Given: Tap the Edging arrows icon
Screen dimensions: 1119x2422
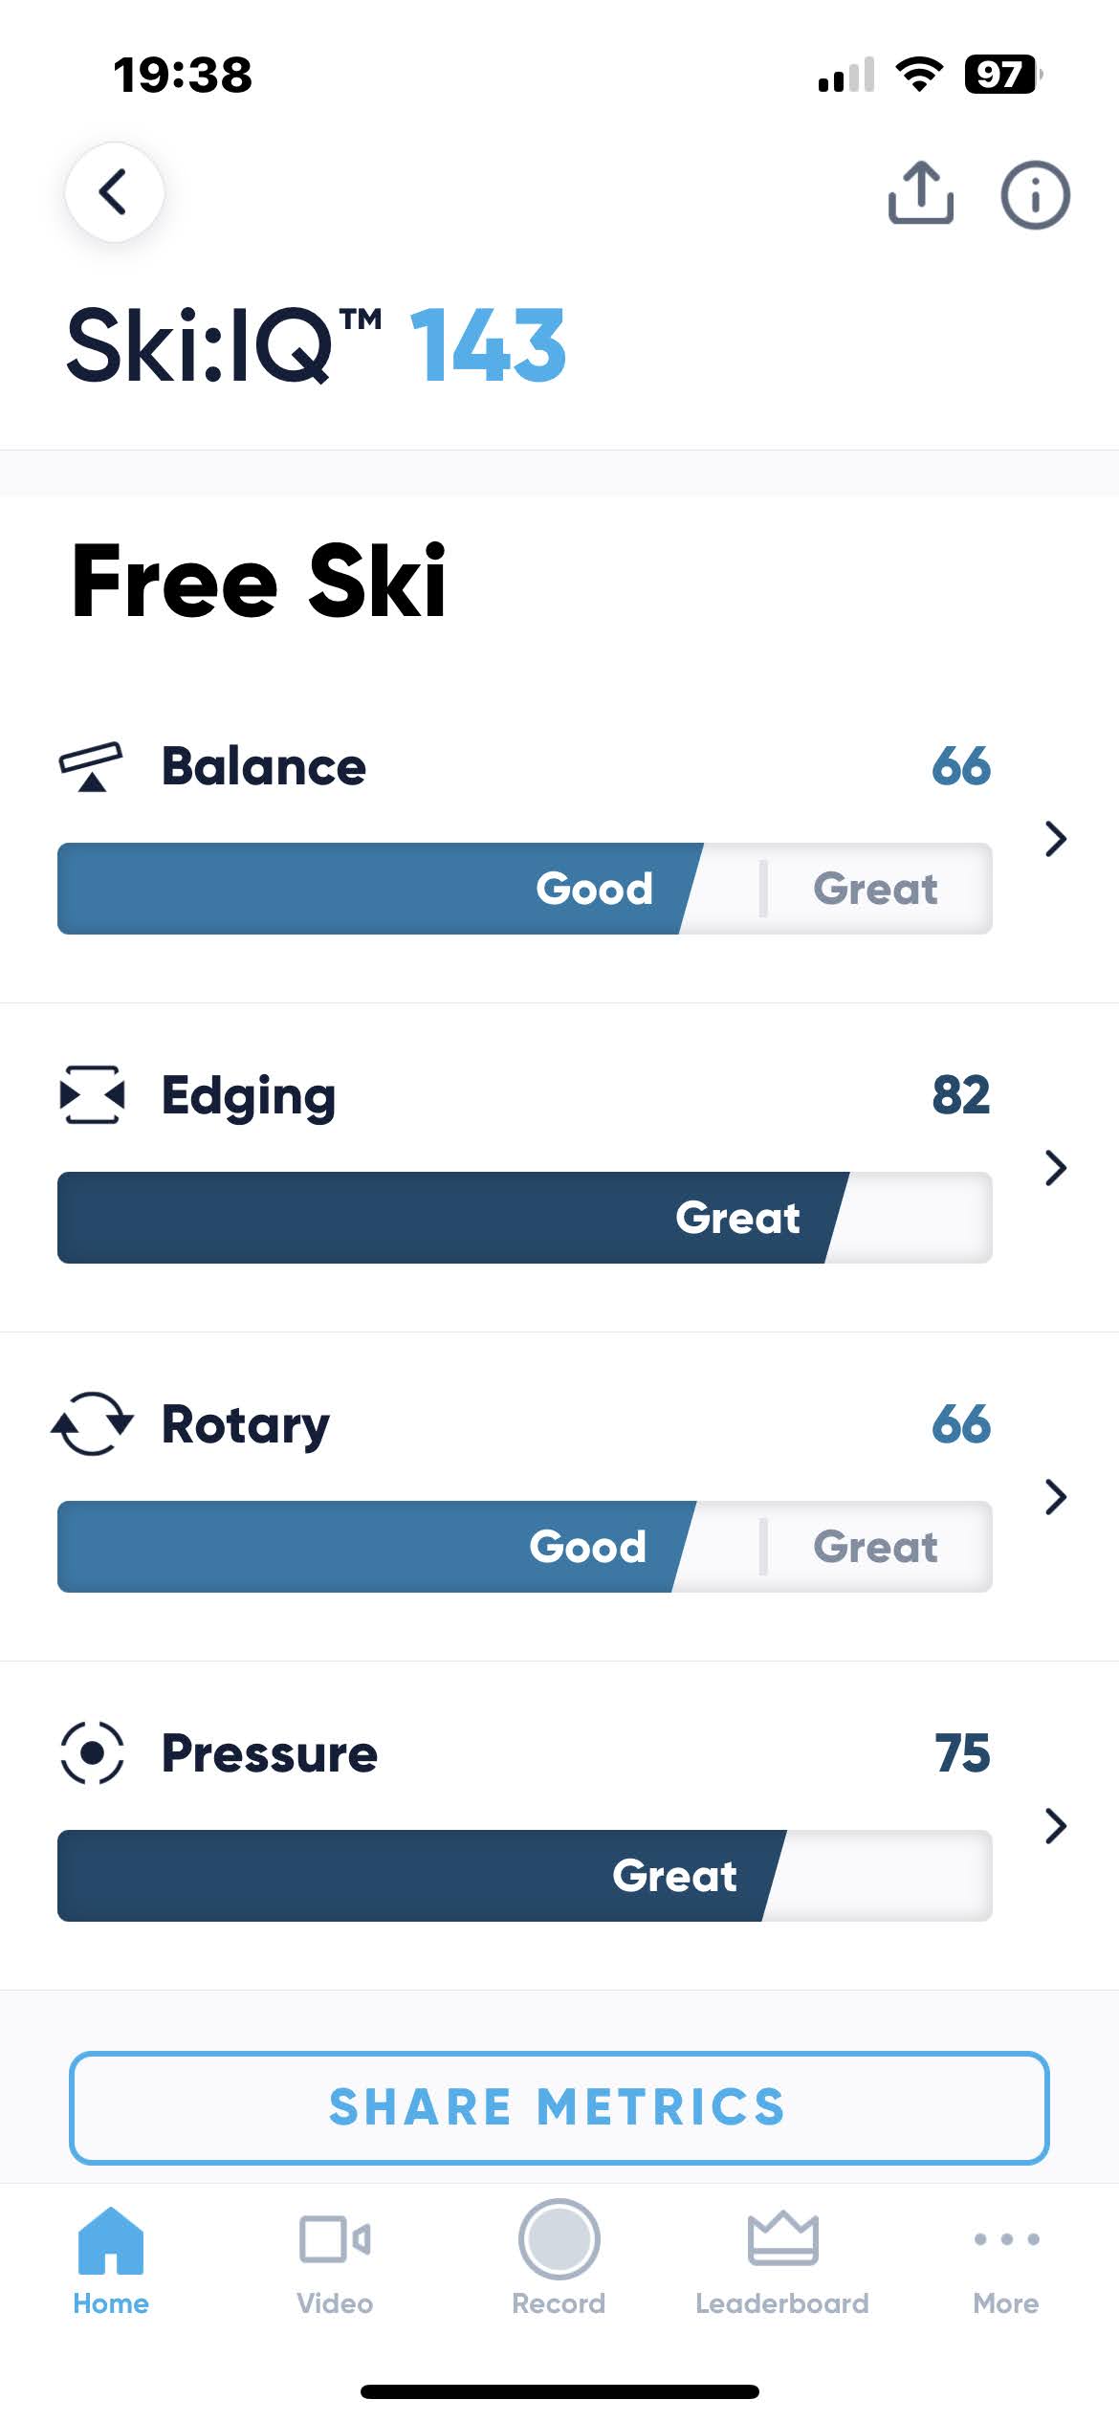Looking at the screenshot, I should 92,1094.
